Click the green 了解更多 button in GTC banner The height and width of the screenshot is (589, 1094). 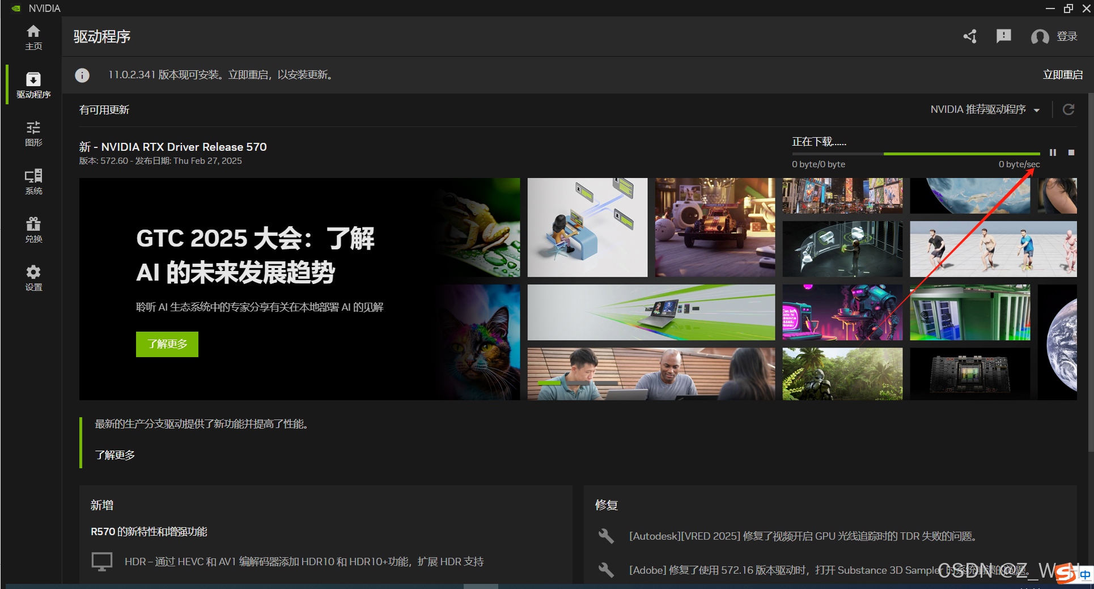coord(167,344)
